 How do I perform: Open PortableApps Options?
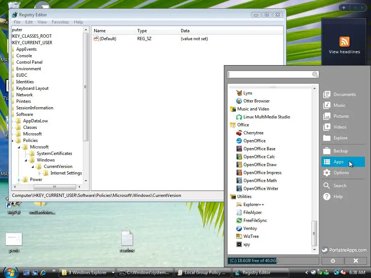(x=336, y=173)
